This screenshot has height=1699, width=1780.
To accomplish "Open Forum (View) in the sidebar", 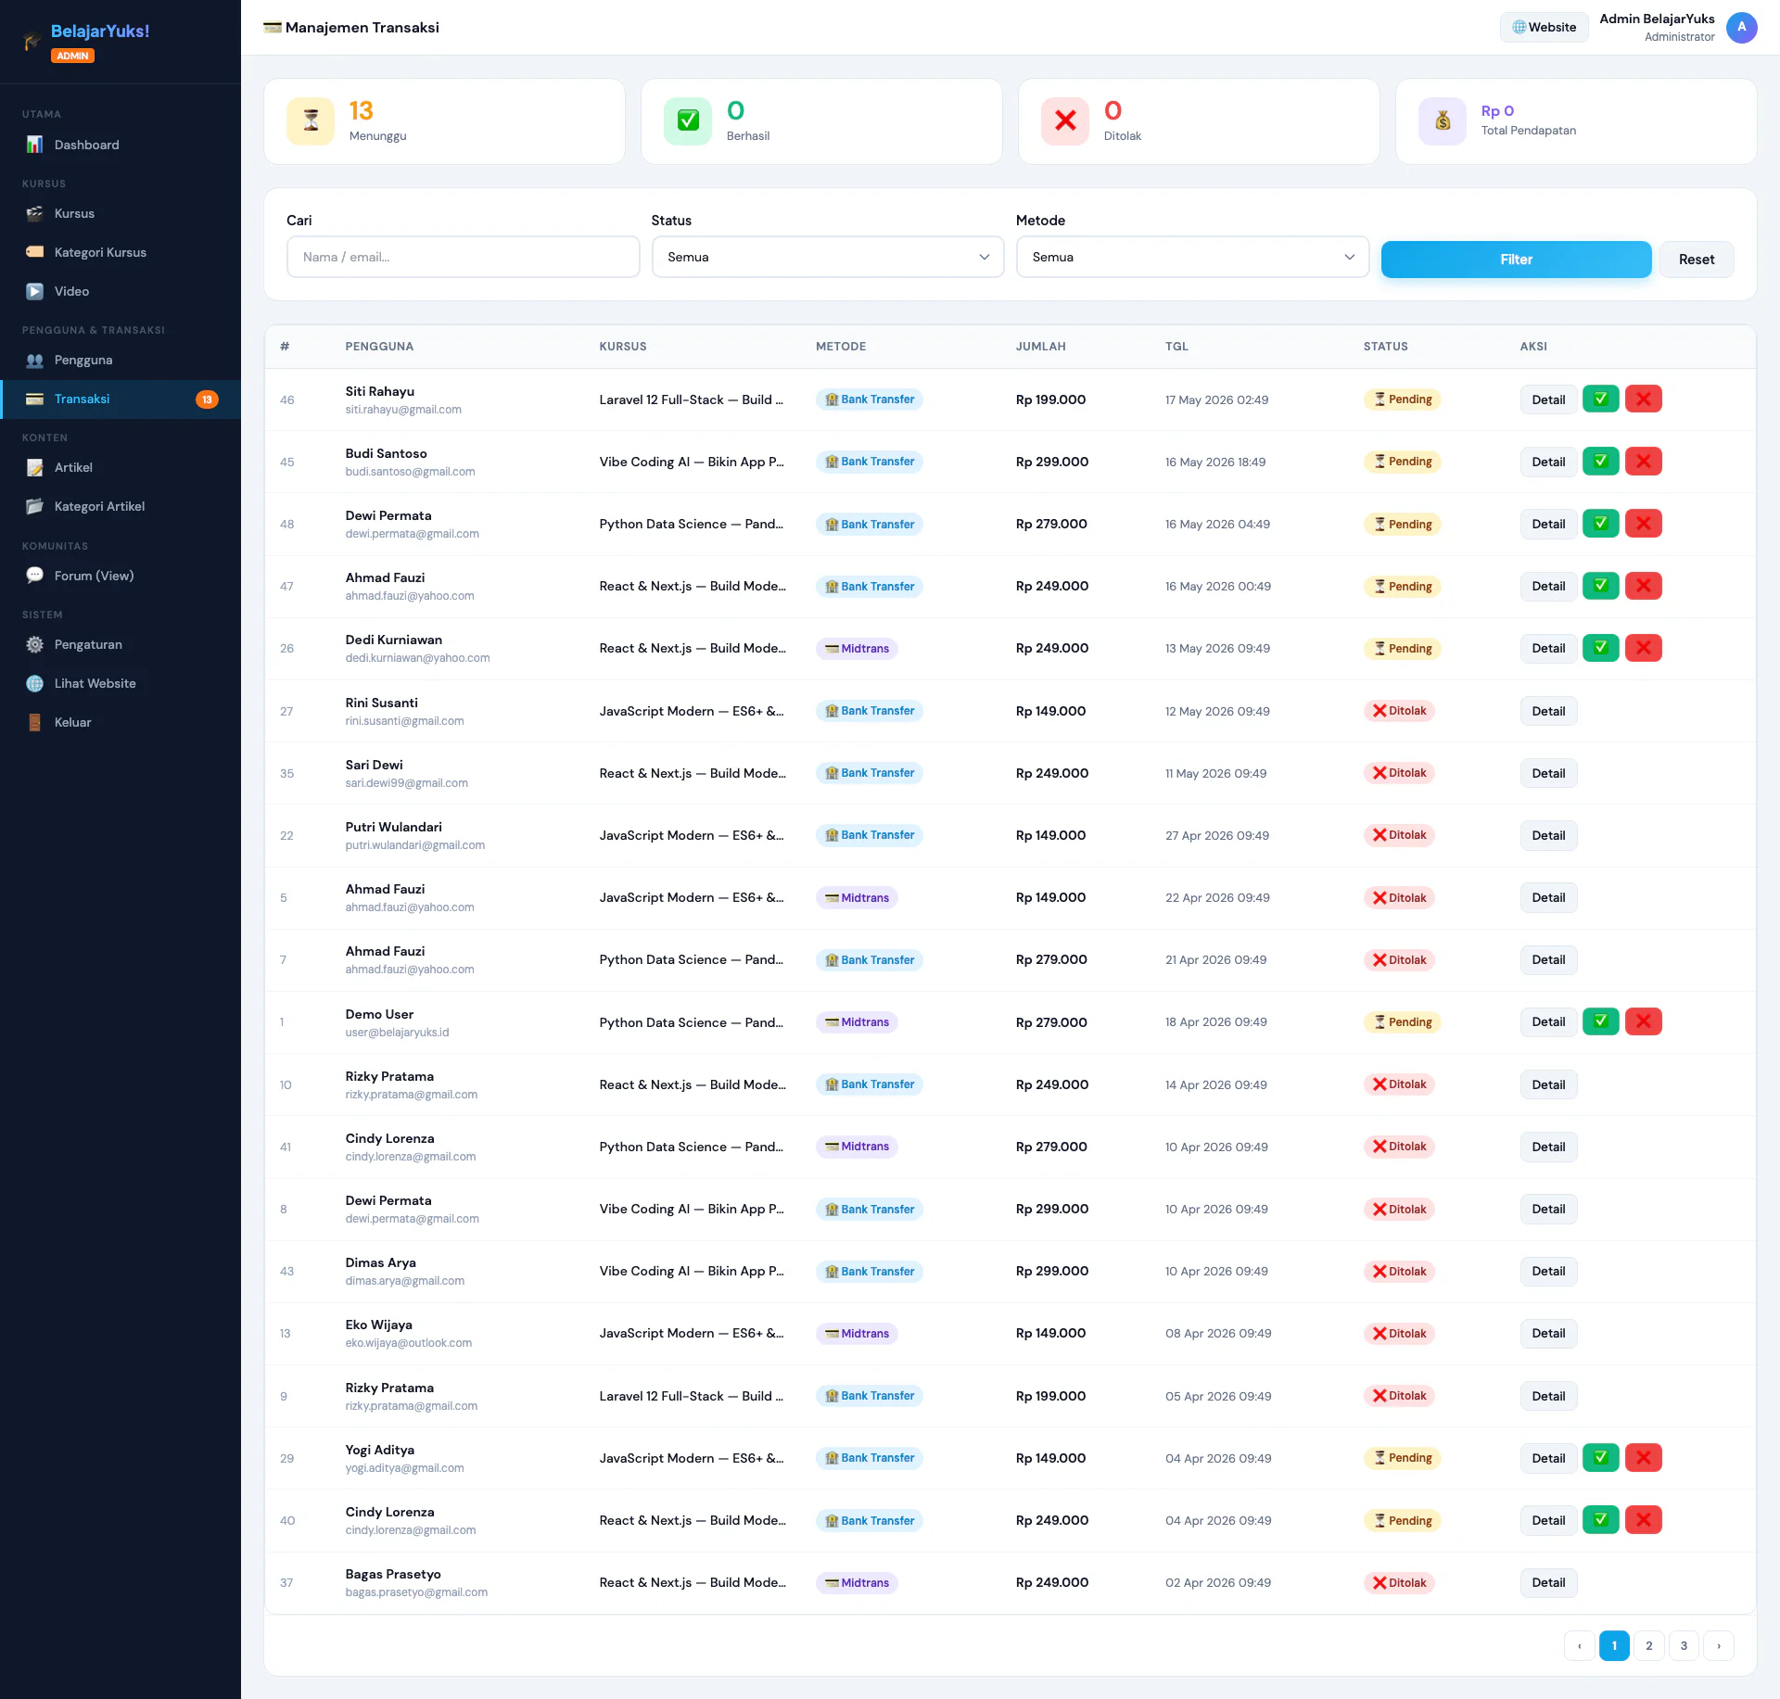I will 121,576.
